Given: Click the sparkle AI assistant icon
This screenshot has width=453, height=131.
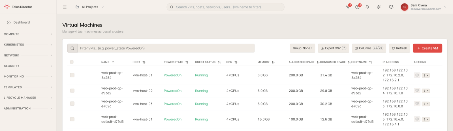Looking at the screenshot, I should point(379,7).
